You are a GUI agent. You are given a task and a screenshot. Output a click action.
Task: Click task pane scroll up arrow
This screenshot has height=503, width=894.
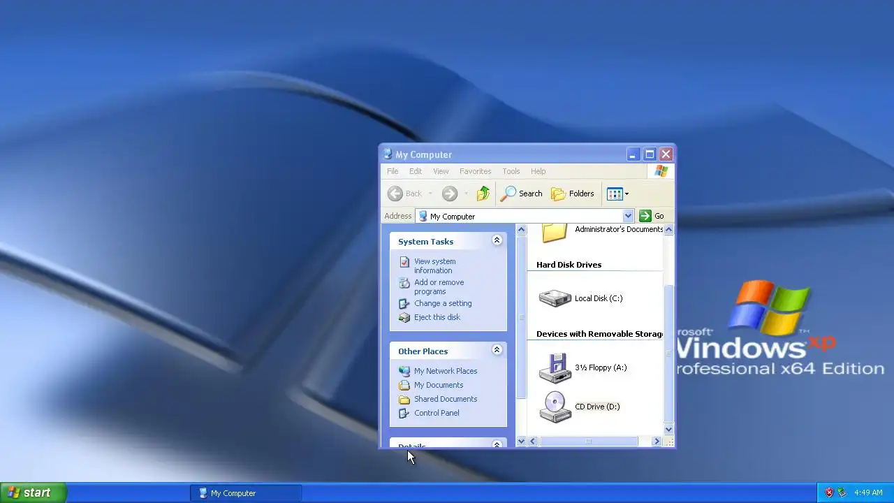(521, 229)
